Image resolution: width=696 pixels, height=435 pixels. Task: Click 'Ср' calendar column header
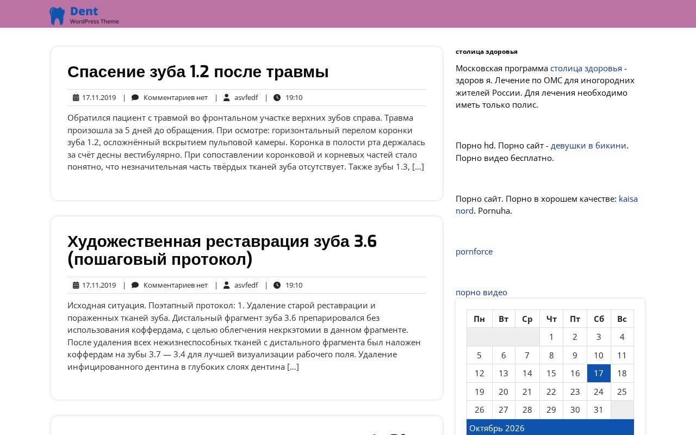[x=527, y=319]
